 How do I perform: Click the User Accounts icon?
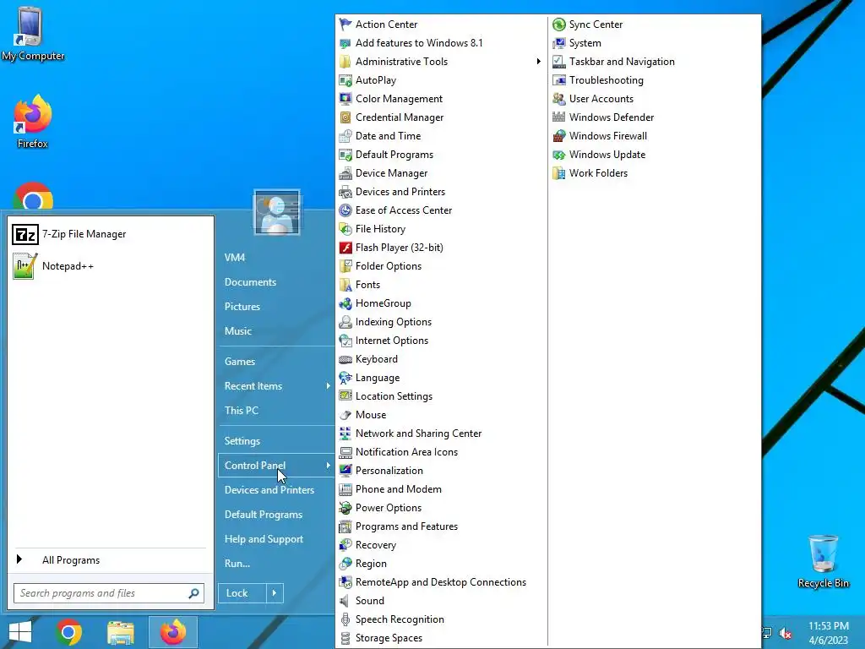click(559, 99)
